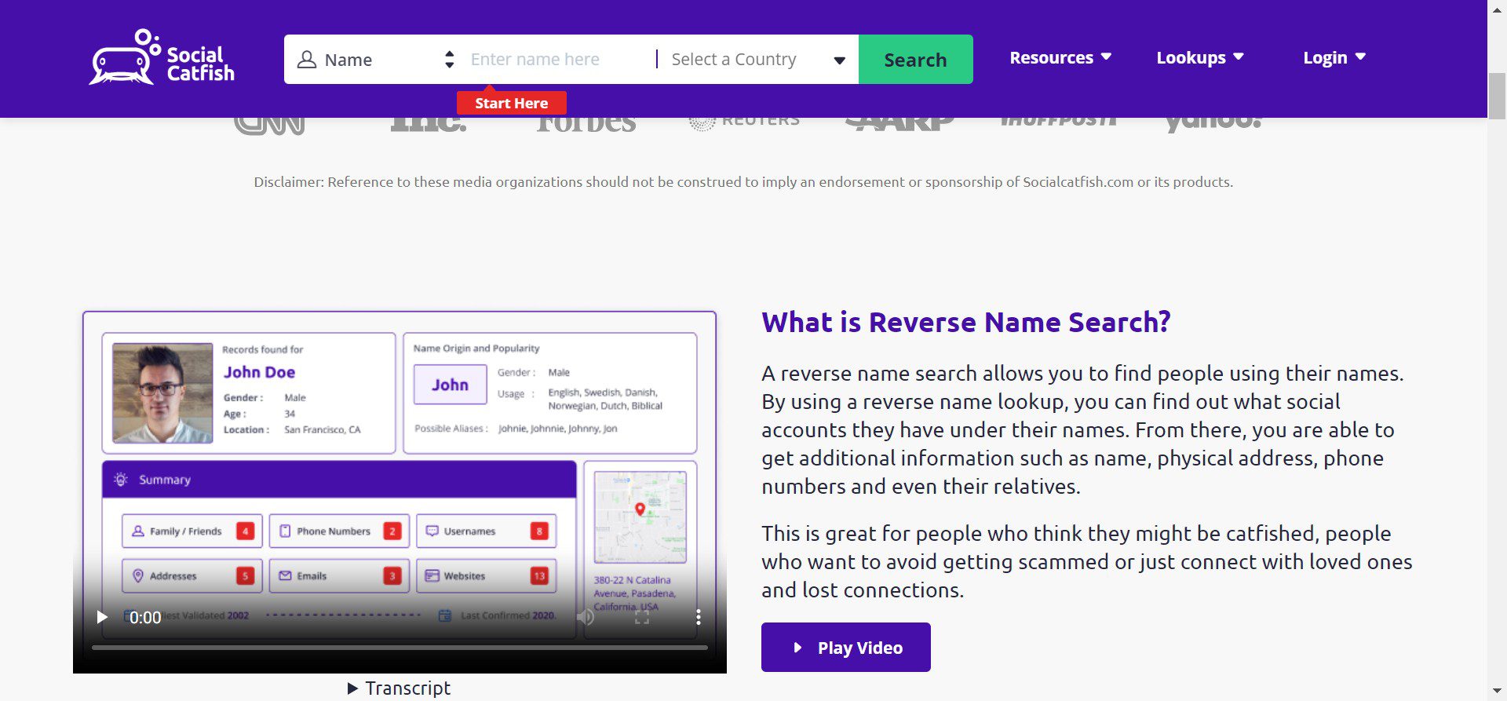Screen dimensions: 1507x701
Task: Enter fullscreen mode on the video
Action: click(642, 617)
